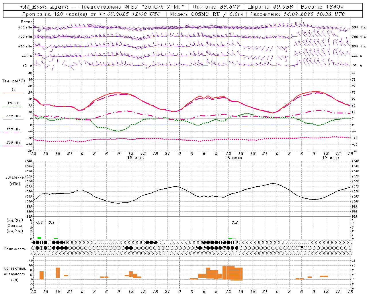The width and height of the screenshot is (367, 294).
Task: Click the 'Облачность' cloudiness label
Action: tap(15, 249)
